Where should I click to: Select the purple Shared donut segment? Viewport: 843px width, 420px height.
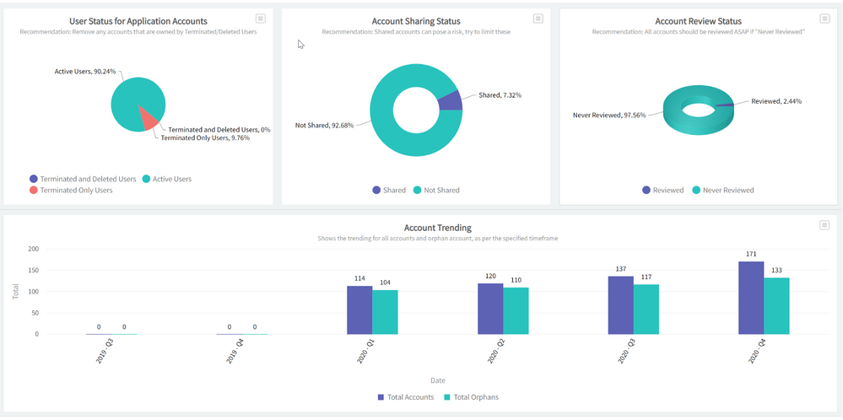click(x=451, y=101)
